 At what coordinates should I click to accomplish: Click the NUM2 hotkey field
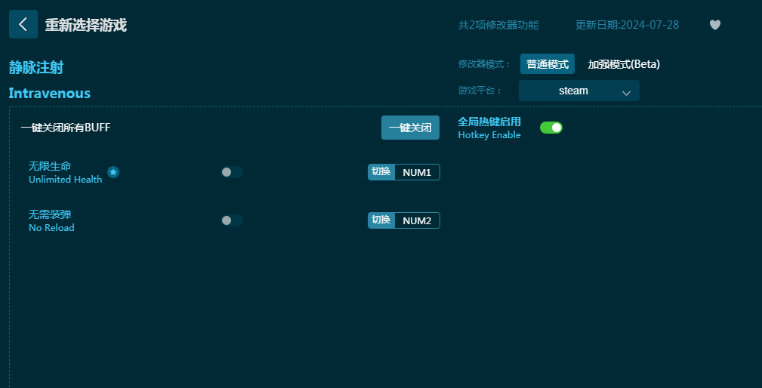tap(417, 221)
